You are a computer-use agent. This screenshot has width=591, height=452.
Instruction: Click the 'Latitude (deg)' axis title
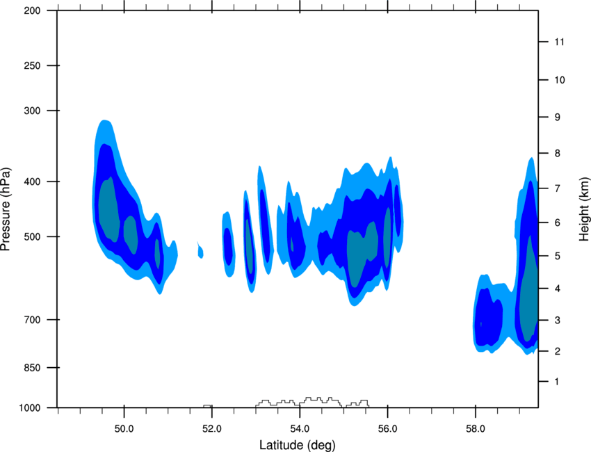[x=297, y=445]
